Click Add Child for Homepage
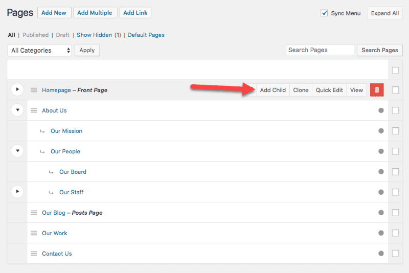The image size is (409, 273). [273, 90]
